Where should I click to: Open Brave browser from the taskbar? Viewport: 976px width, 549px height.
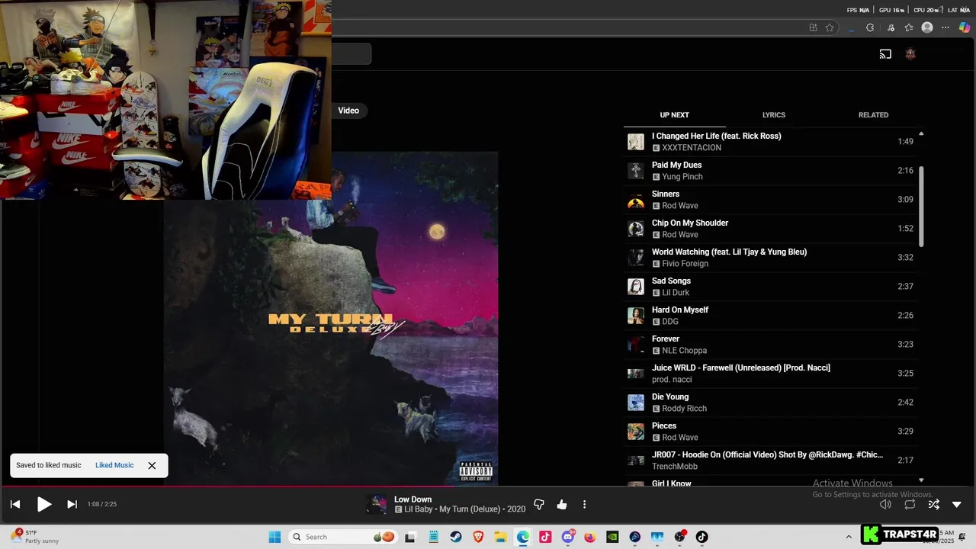click(478, 537)
